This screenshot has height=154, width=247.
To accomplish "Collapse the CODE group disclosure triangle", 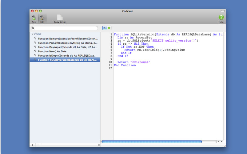I will [x=32, y=34].
